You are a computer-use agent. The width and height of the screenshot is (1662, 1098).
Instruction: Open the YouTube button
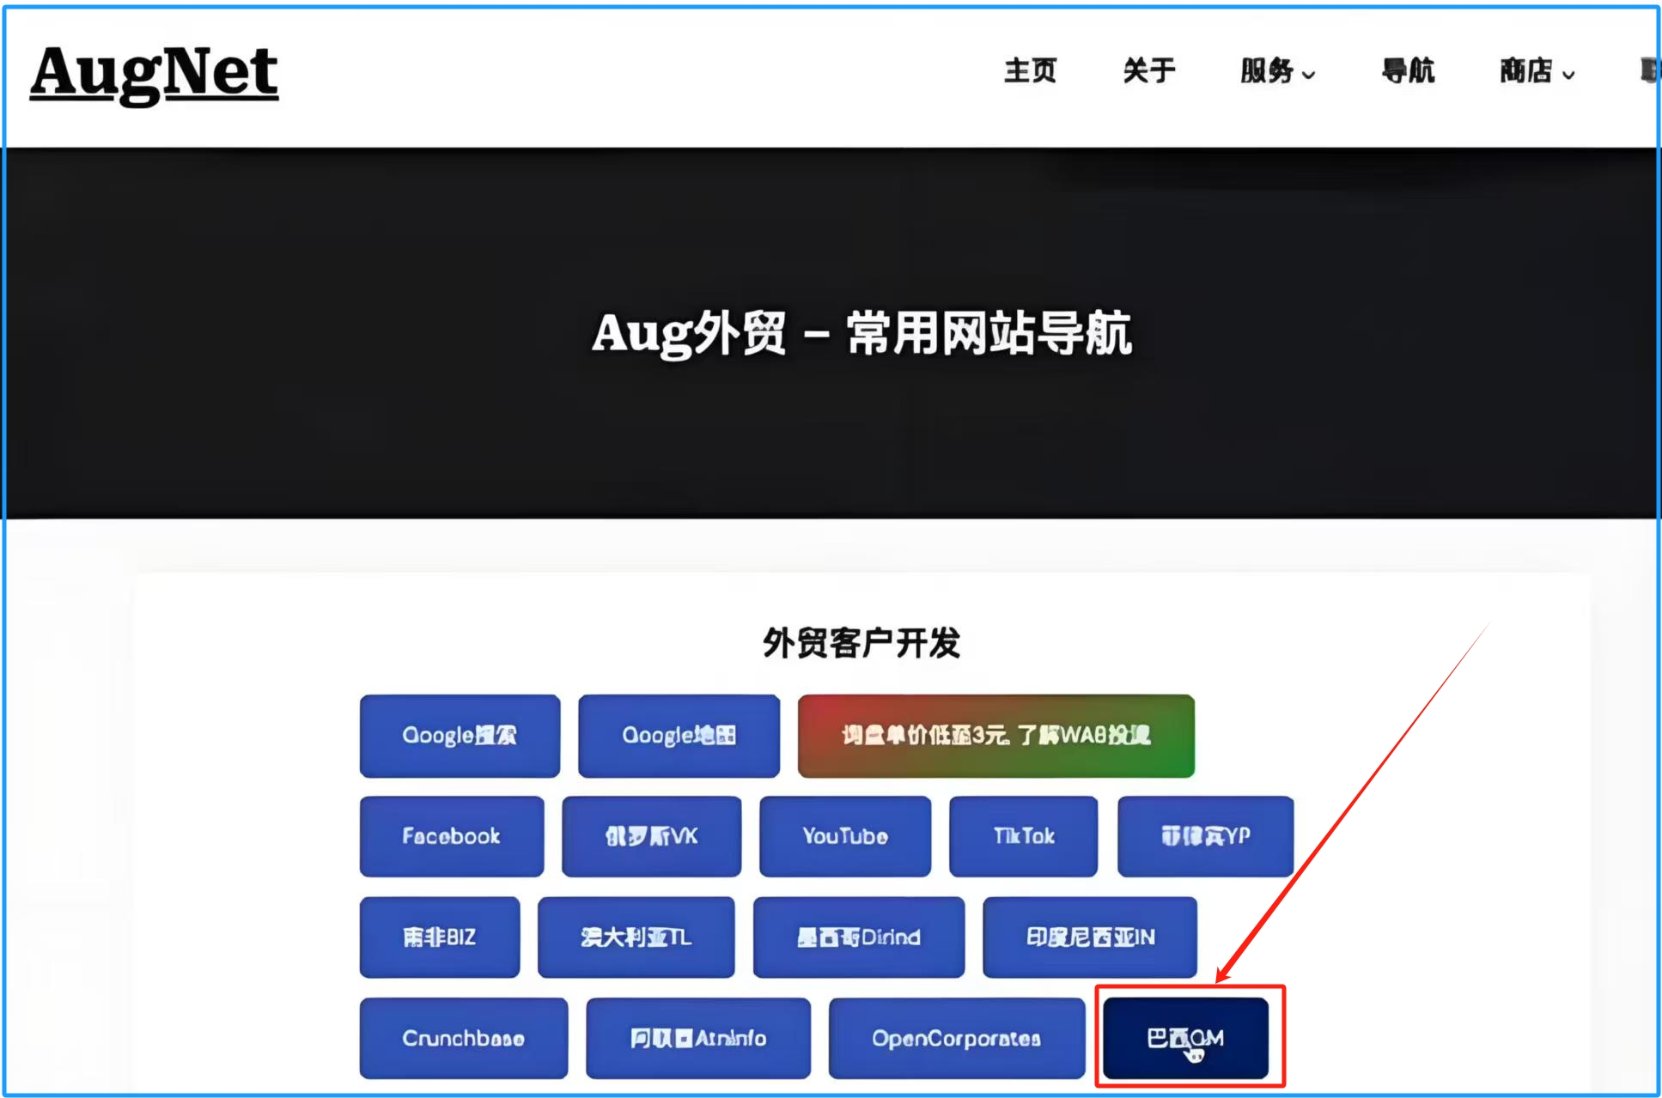tap(845, 836)
